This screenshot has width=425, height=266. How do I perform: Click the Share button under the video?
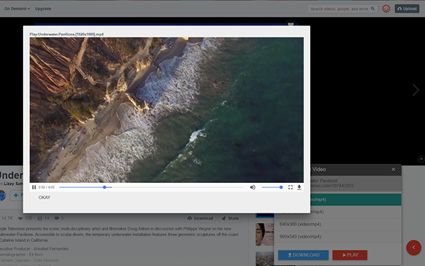pyautogui.click(x=230, y=218)
